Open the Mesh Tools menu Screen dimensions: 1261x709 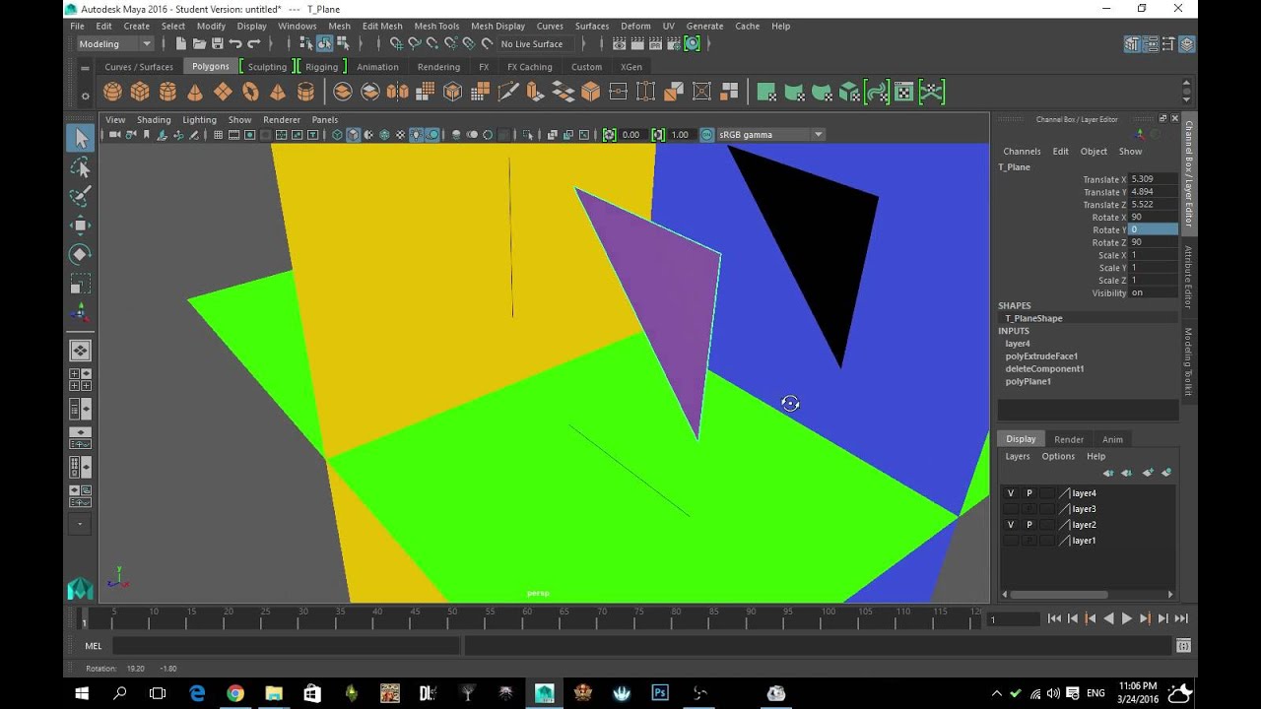click(436, 26)
